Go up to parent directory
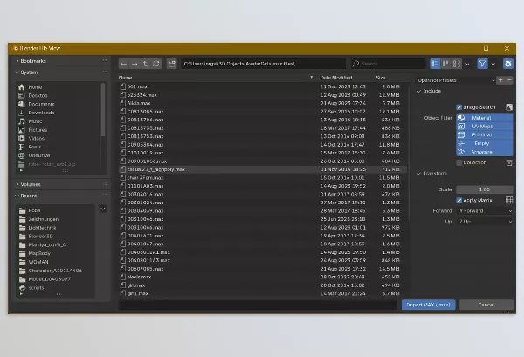 click(145, 64)
